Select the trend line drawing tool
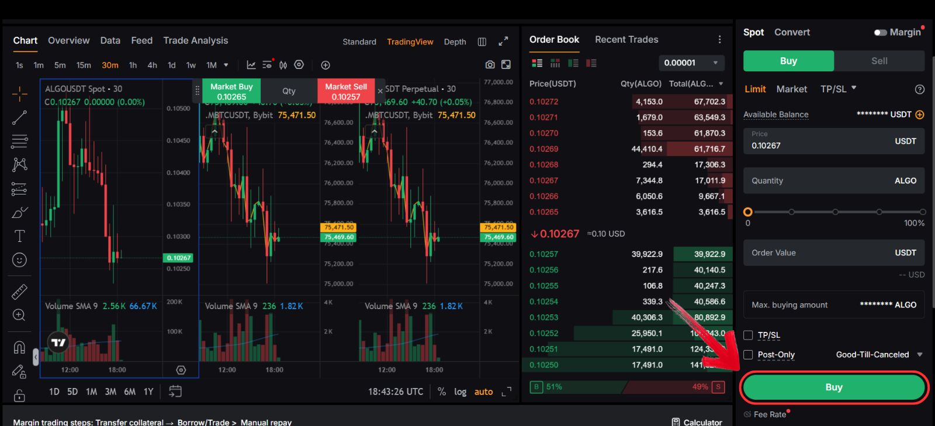The width and height of the screenshot is (935, 426). 19,117
